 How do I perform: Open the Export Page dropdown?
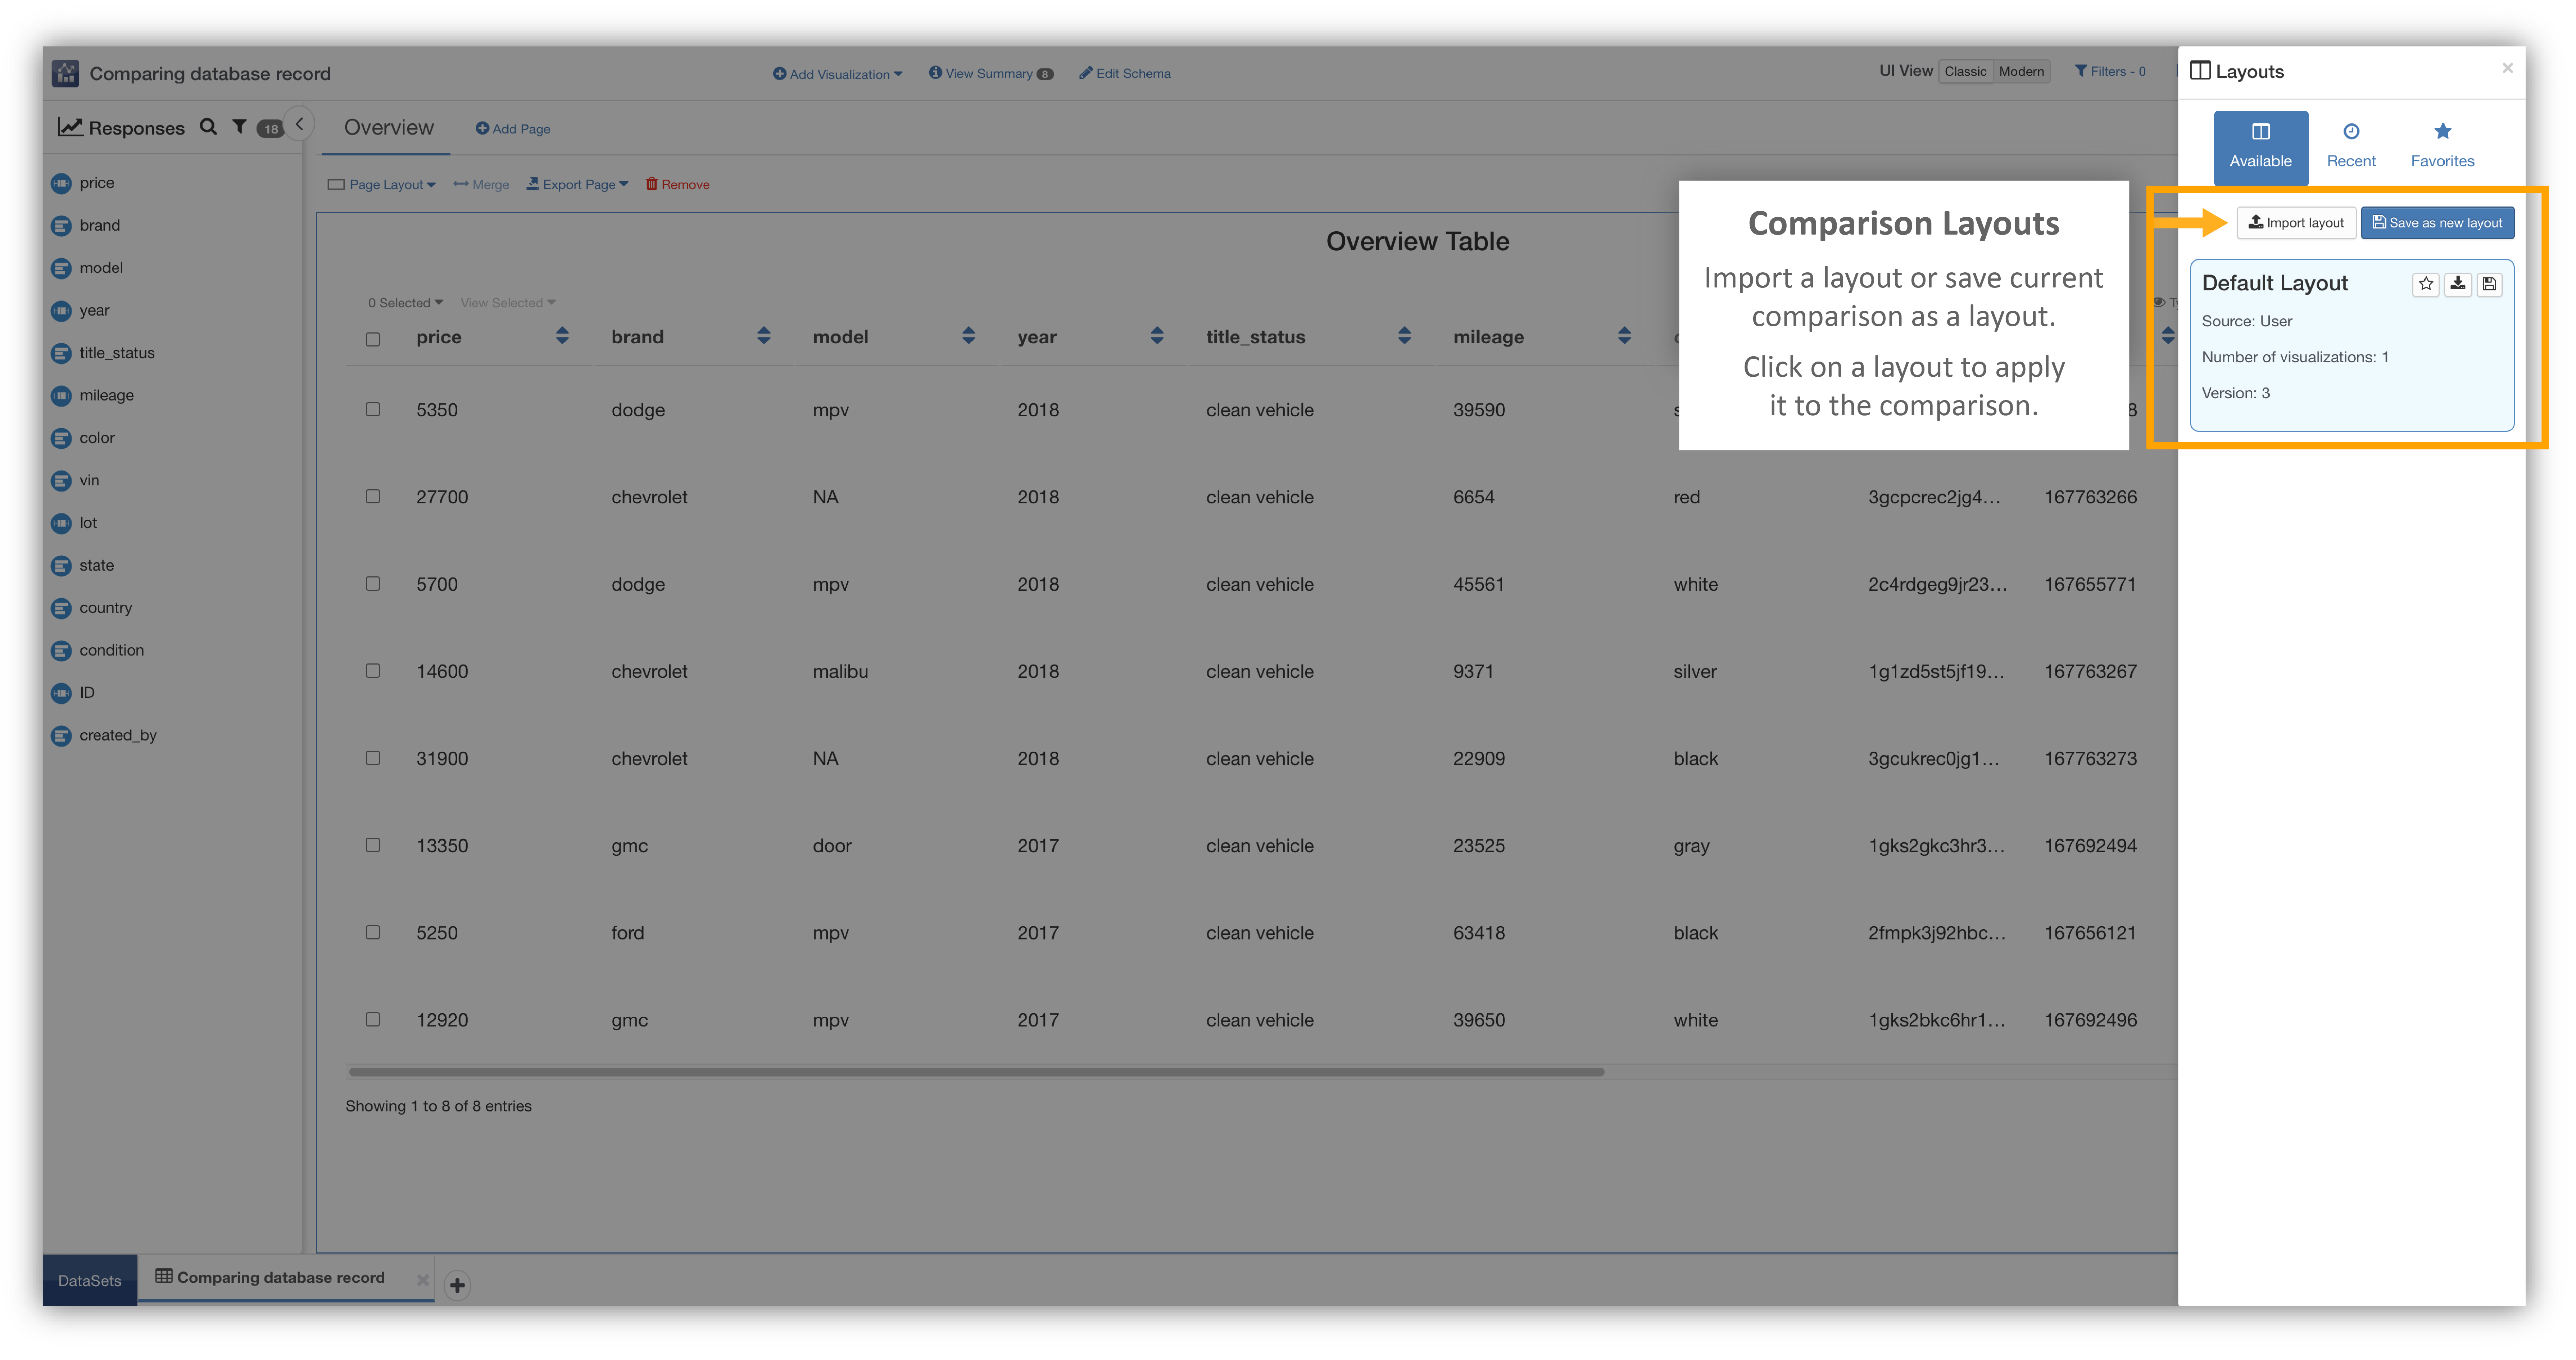point(578,185)
